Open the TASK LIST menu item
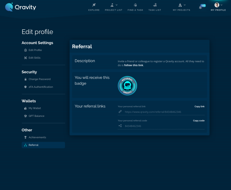The image size is (231, 190). pos(155,10)
